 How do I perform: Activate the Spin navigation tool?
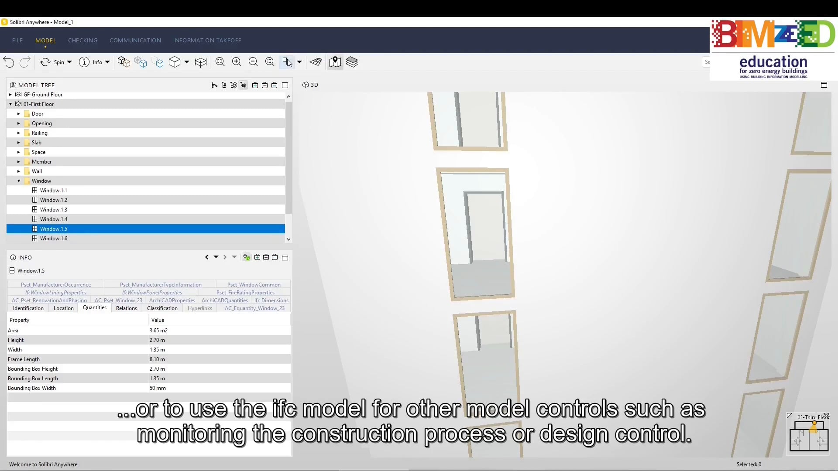click(52, 62)
